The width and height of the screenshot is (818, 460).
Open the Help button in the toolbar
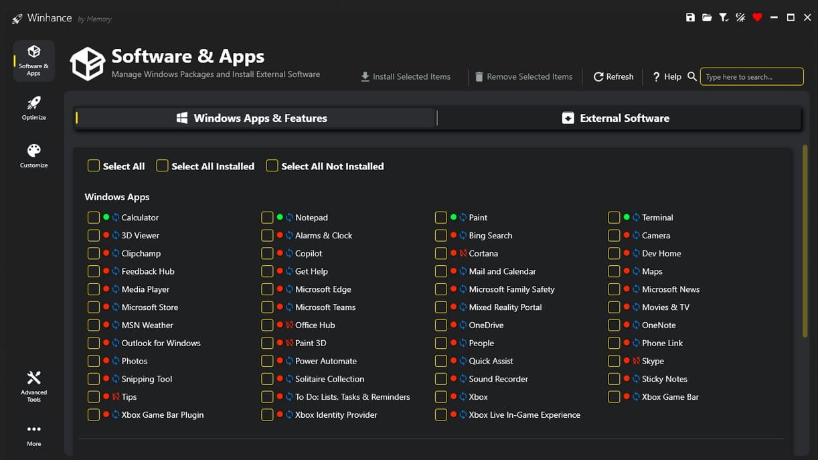click(667, 77)
